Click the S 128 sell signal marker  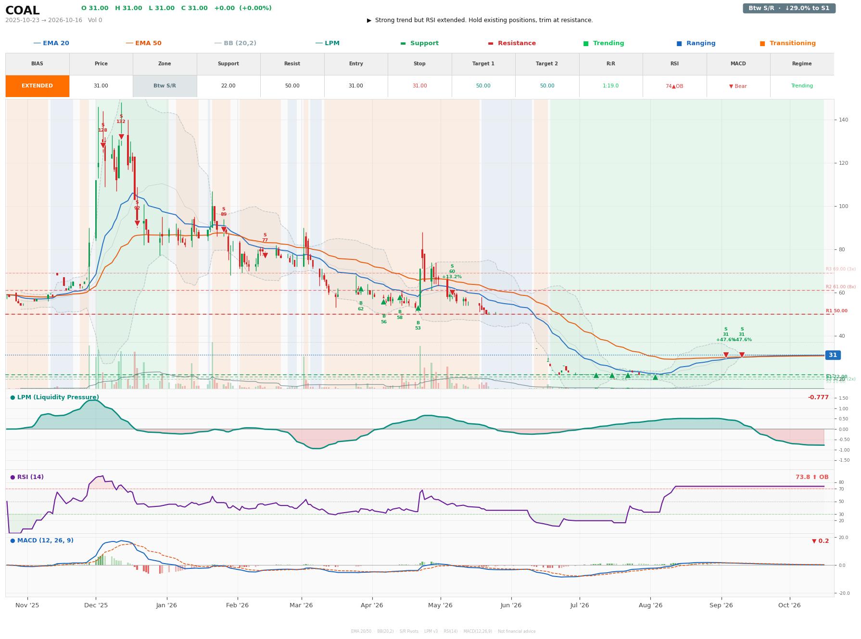pyautogui.click(x=103, y=145)
